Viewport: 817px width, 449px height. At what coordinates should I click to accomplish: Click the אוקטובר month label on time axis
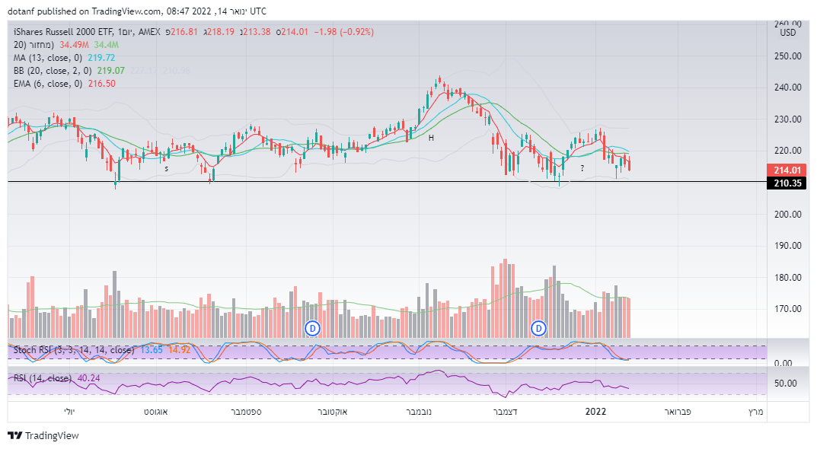333,412
